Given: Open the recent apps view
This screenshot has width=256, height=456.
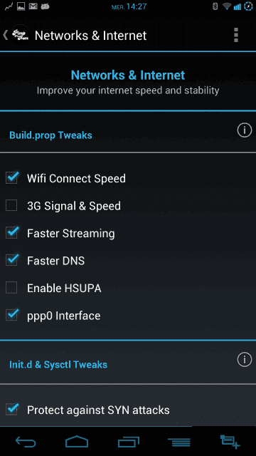Looking at the screenshot, I should (x=128, y=442).
